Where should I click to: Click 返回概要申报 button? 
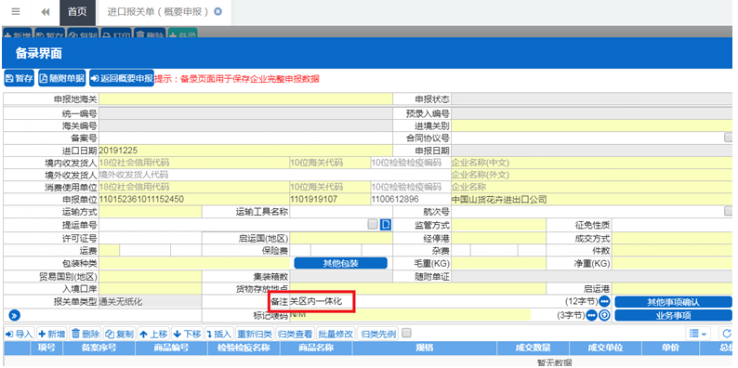122,79
